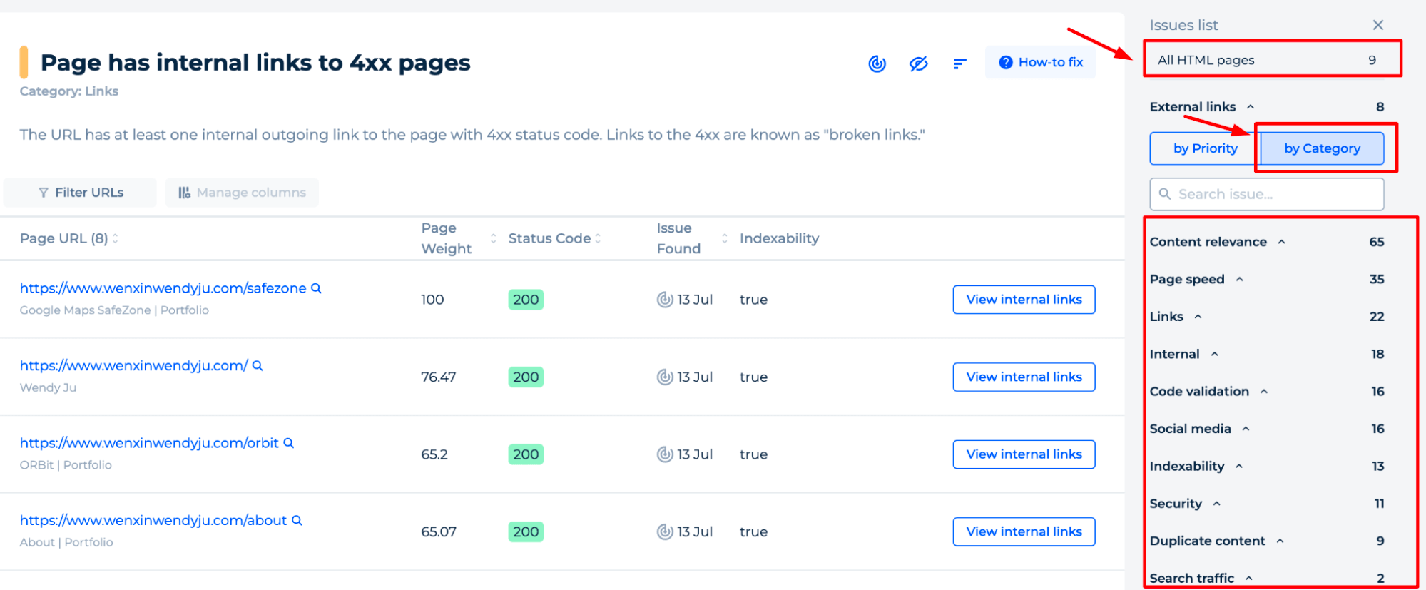Click the 200 status badge in orbit row
1426x590 pixels.
526,454
